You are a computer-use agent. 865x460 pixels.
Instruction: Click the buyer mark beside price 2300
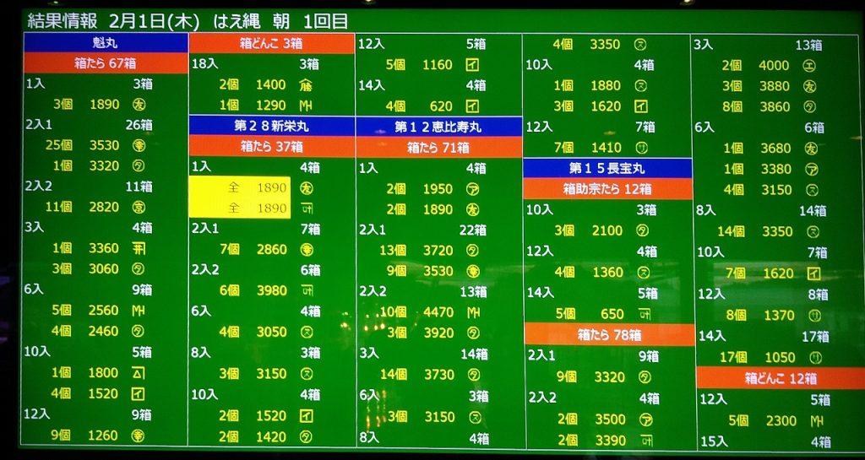point(816,420)
